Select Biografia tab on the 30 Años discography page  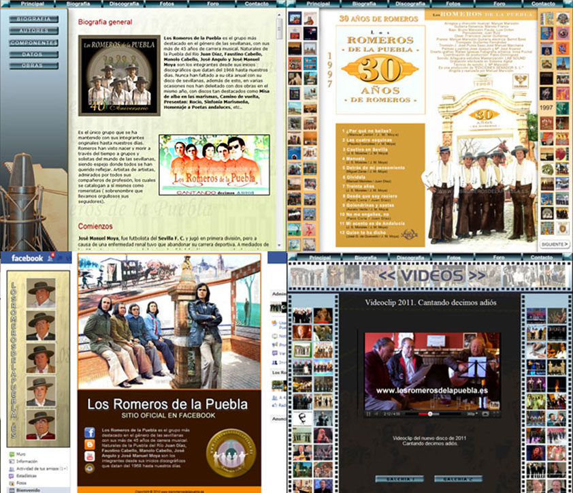(364, 3)
